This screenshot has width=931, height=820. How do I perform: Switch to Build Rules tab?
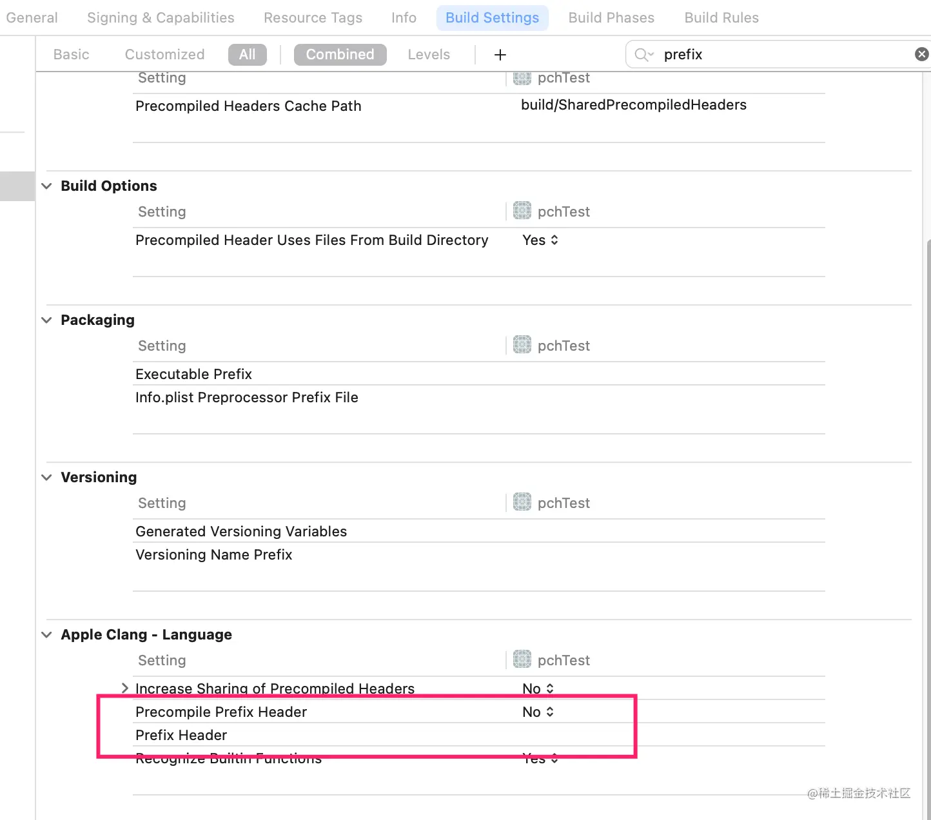click(721, 17)
